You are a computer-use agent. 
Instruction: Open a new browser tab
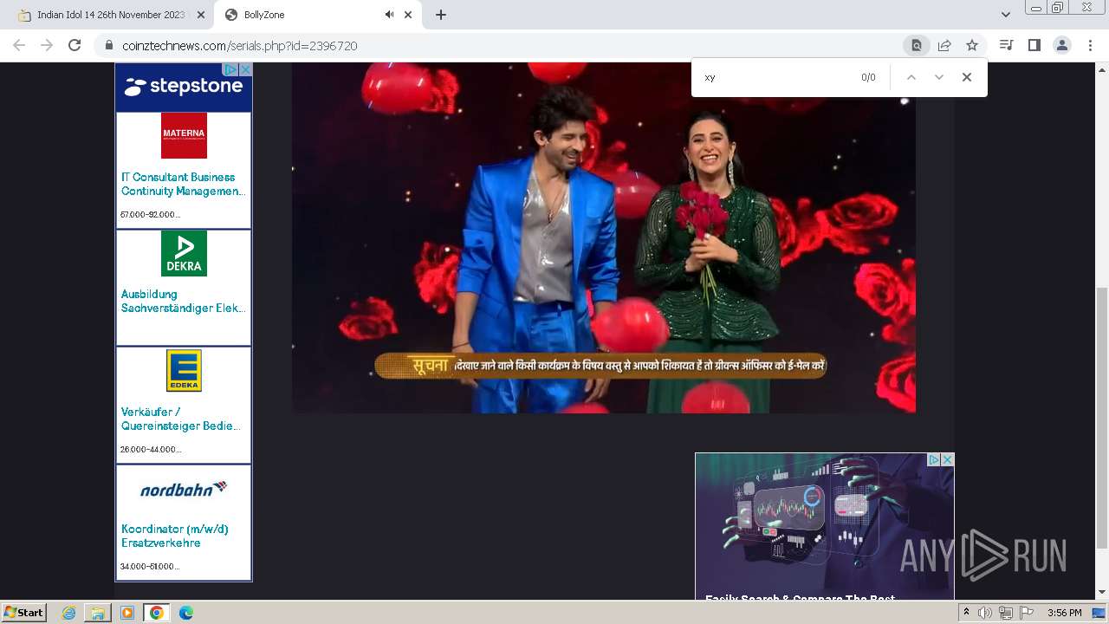point(441,15)
